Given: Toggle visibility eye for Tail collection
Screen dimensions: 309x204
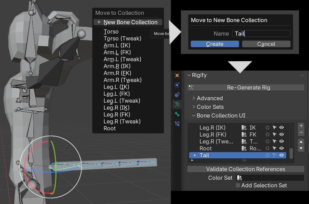Looking at the screenshot, I should [282, 155].
